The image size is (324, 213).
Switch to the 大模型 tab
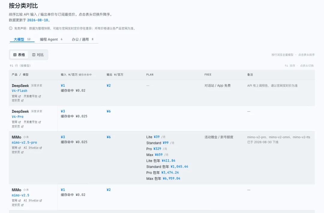coord(22,39)
